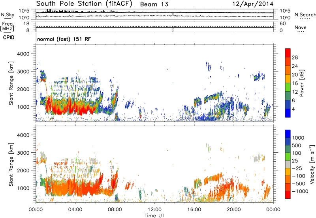The width and height of the screenshot is (316, 218).
Task: Pick the grey segment of velocity colorbar
Action: 288,164
